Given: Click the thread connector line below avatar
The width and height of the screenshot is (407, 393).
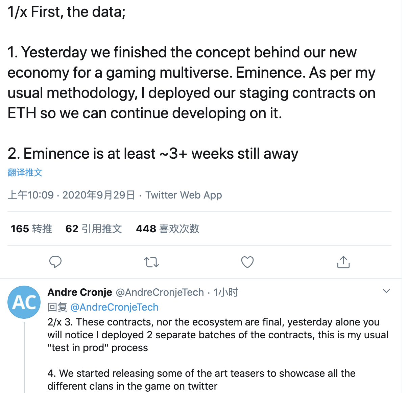Looking at the screenshot, I should (24, 358).
